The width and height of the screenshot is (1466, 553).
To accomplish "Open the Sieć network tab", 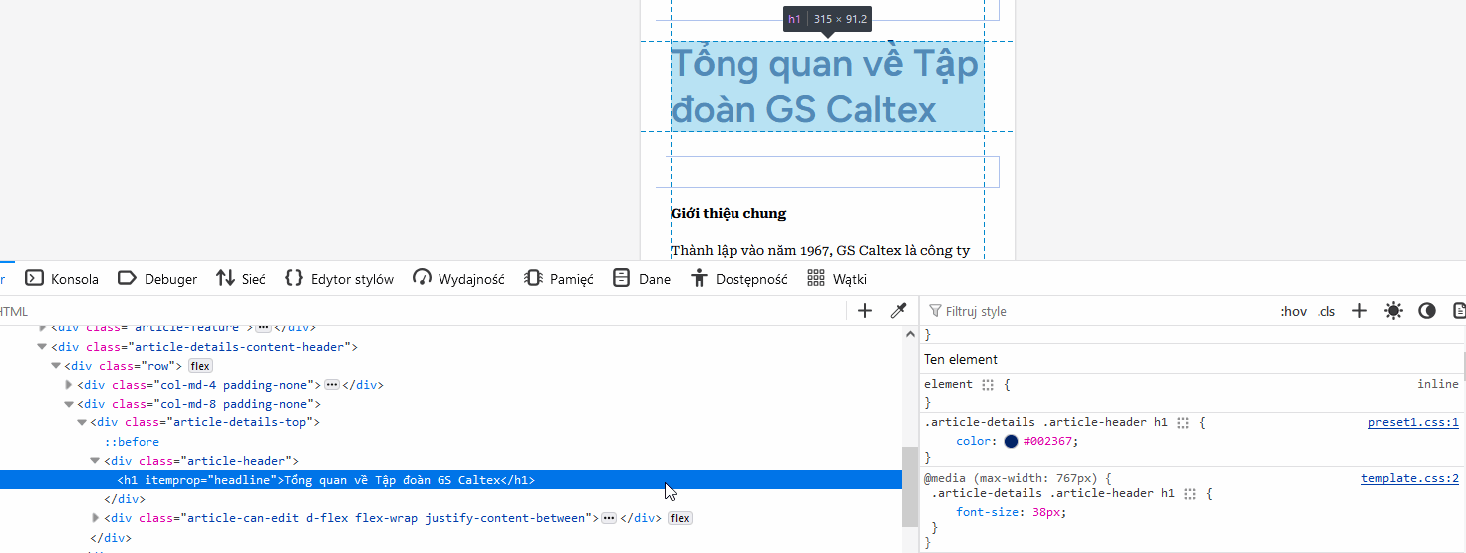I will (241, 279).
